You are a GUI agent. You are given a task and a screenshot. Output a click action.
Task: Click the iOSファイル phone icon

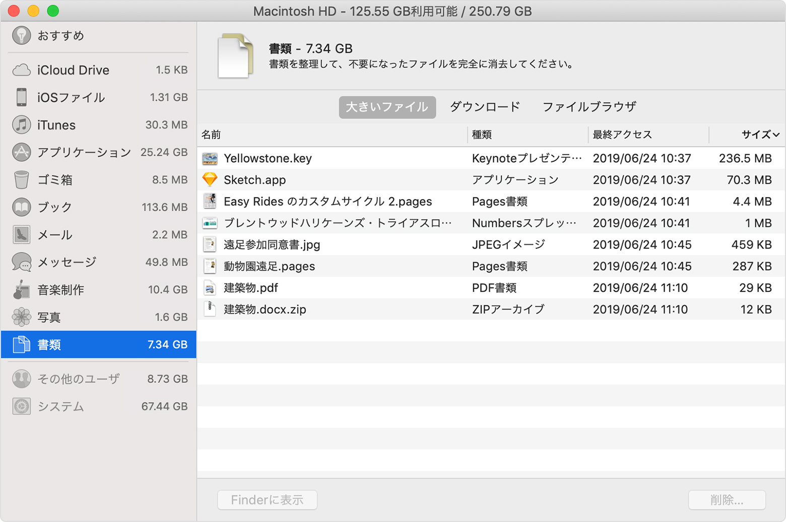tap(21, 97)
